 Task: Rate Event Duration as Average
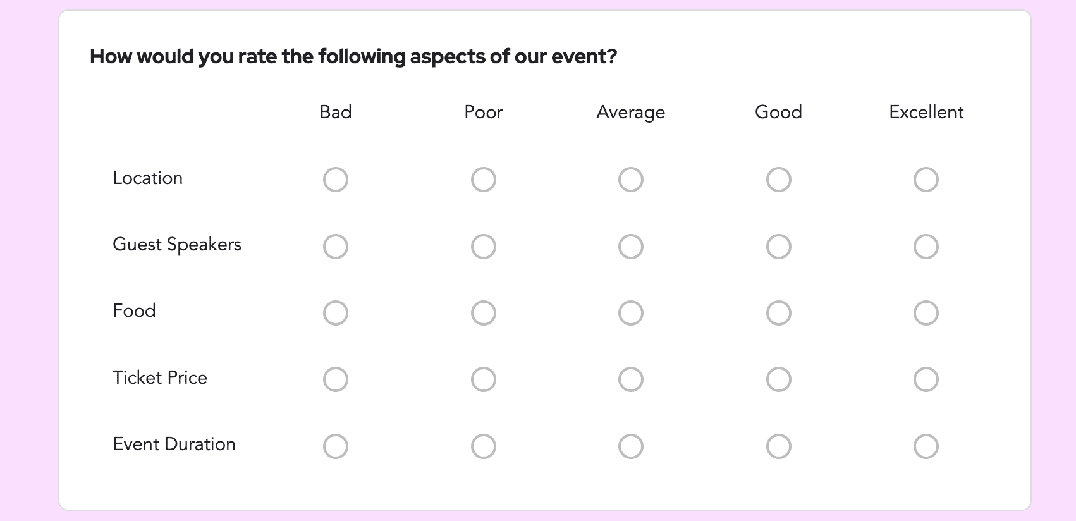click(x=630, y=446)
